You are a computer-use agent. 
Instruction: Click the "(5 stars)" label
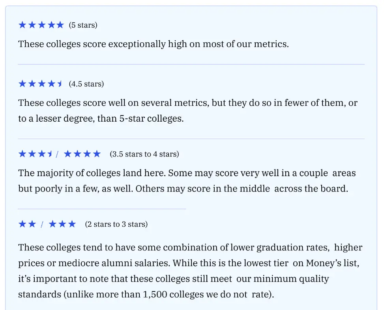[x=83, y=25]
